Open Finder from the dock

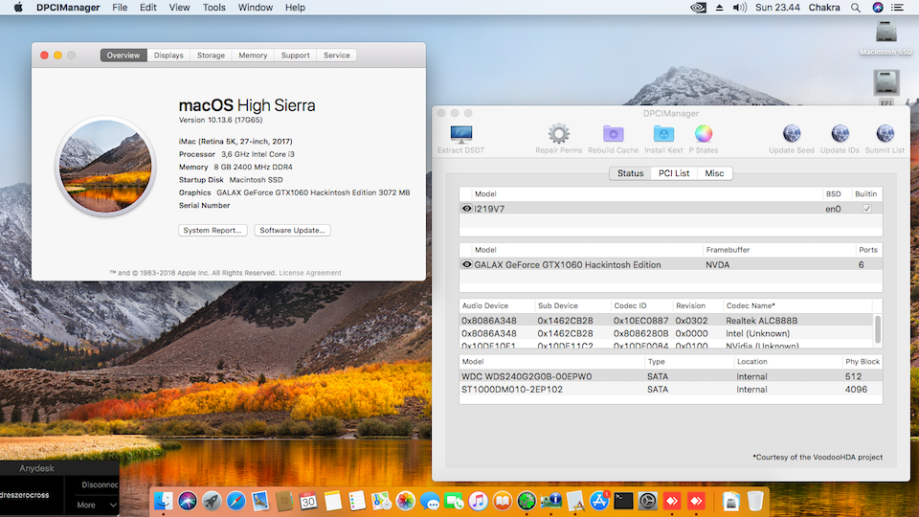click(x=164, y=501)
